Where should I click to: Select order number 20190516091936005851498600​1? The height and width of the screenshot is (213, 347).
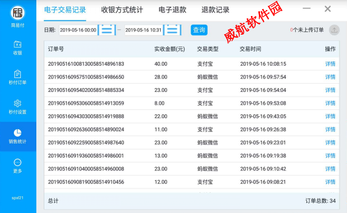86,156
